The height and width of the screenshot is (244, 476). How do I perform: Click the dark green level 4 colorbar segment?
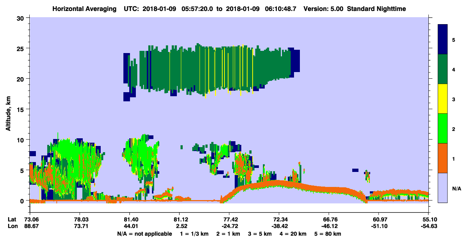pos(443,69)
